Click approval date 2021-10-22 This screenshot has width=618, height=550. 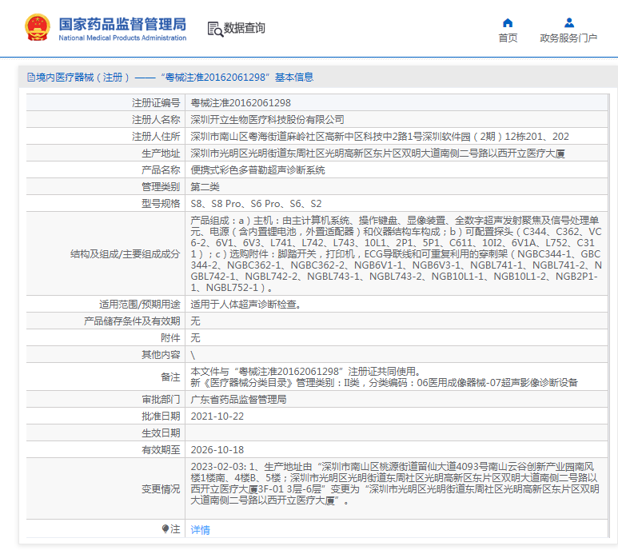point(217,416)
